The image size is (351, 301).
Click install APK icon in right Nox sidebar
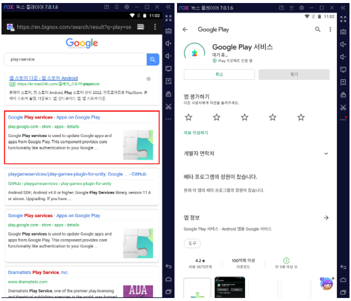[x=343, y=82]
